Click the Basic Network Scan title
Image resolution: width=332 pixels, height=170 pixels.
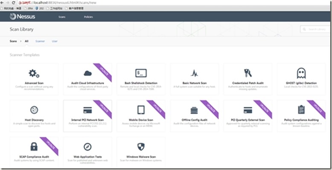194,83
